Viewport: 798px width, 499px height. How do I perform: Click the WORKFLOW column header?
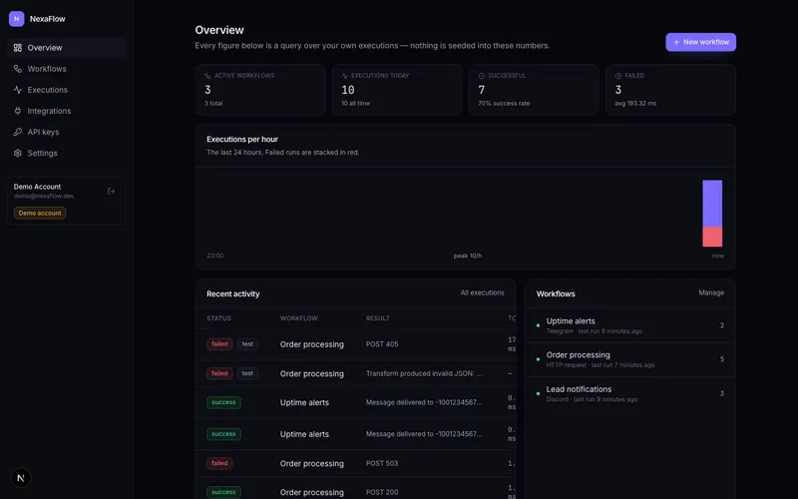(298, 318)
